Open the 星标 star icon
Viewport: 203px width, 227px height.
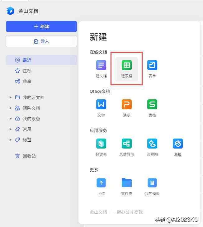17,71
